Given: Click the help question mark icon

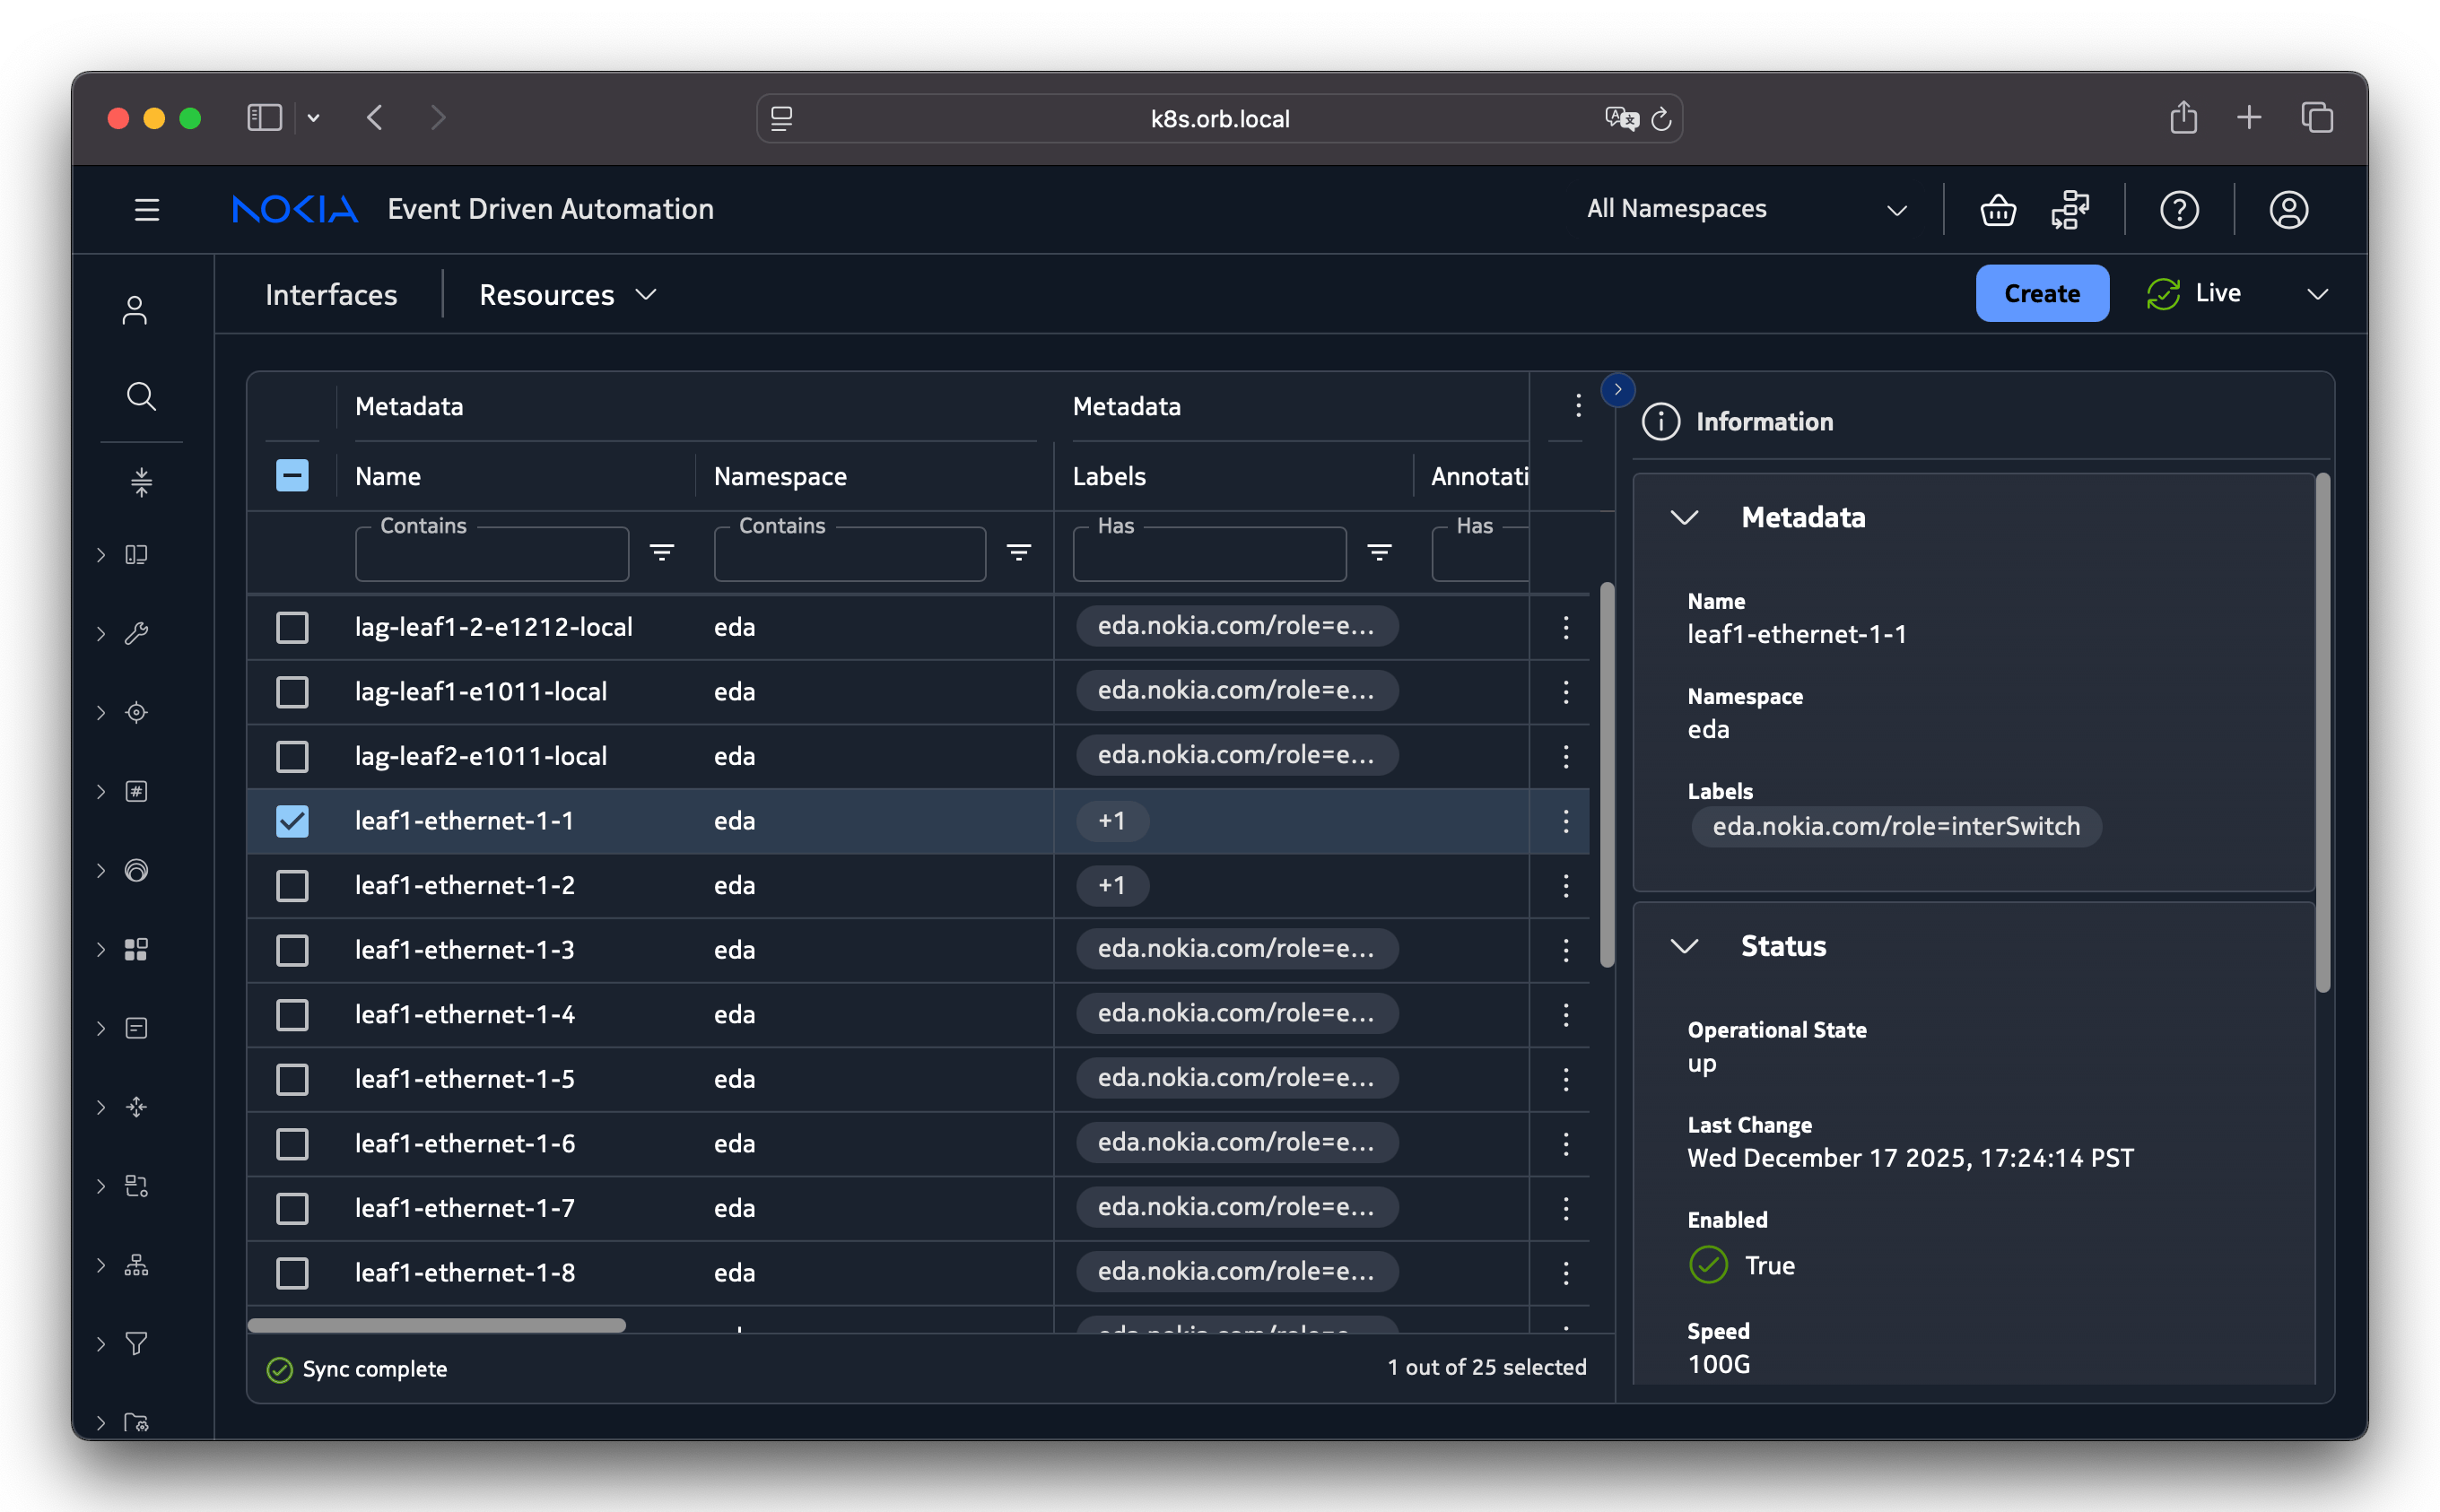Looking at the screenshot, I should tap(2178, 210).
